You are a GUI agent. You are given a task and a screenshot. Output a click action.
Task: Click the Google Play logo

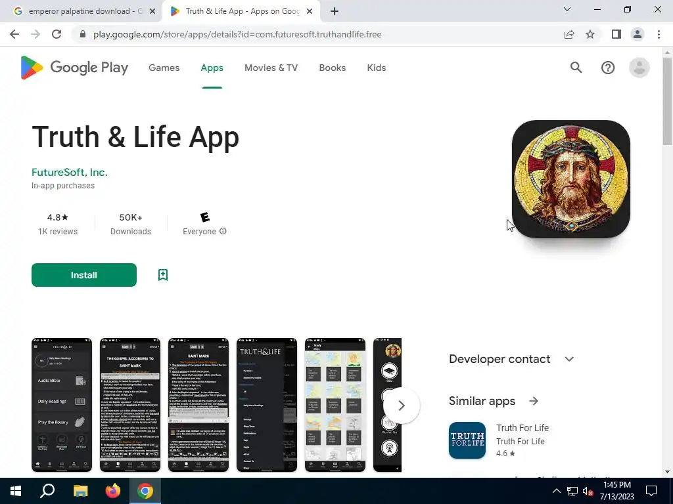pos(74,68)
